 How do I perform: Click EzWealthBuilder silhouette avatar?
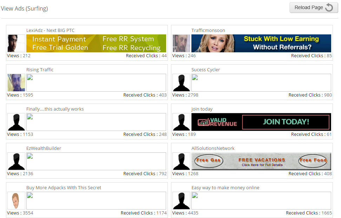coord(16,161)
